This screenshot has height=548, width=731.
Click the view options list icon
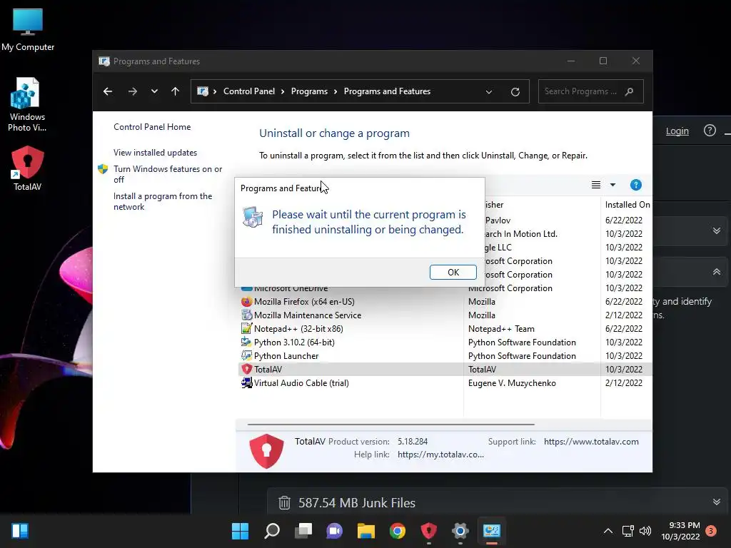tap(596, 185)
